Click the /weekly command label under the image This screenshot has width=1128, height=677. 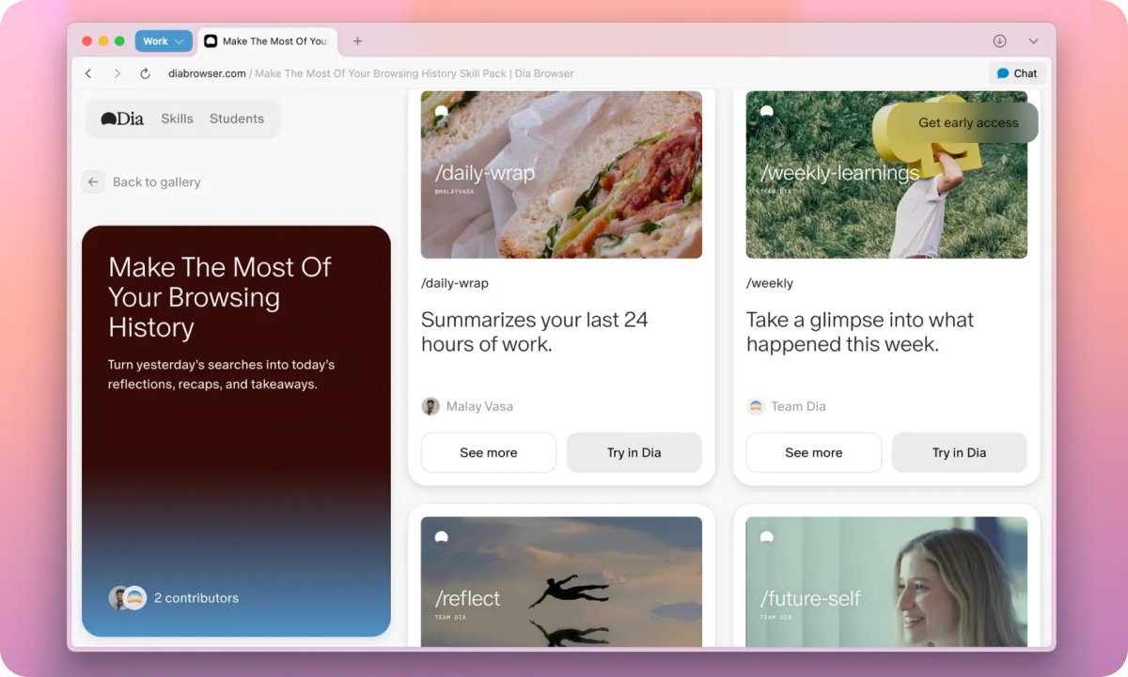coord(770,283)
